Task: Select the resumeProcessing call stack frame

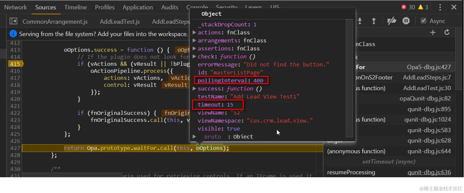Action: 351,172
